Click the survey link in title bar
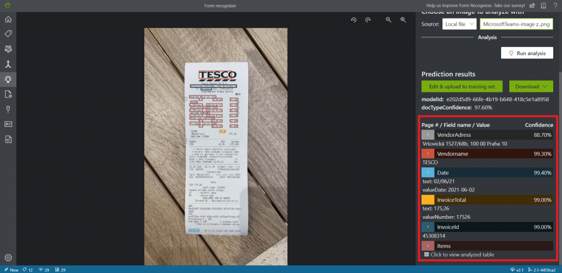The height and width of the screenshot is (273, 562). (x=476, y=5)
